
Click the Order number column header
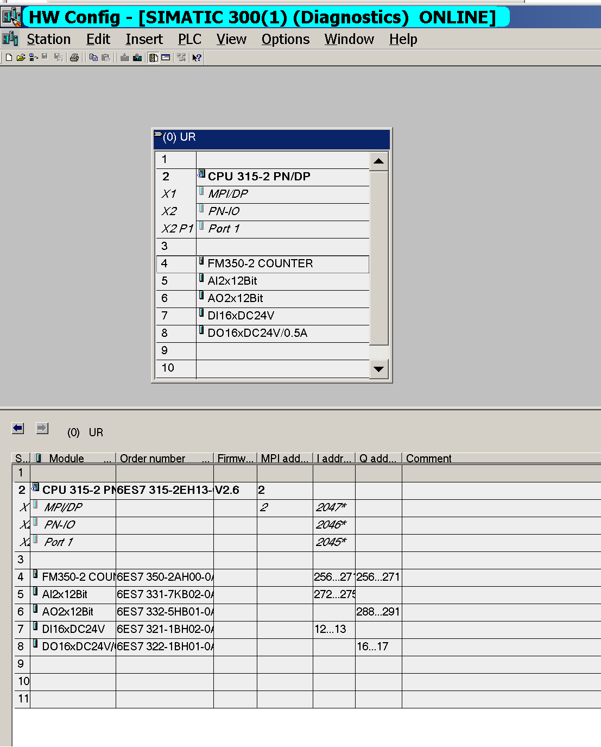[165, 458]
